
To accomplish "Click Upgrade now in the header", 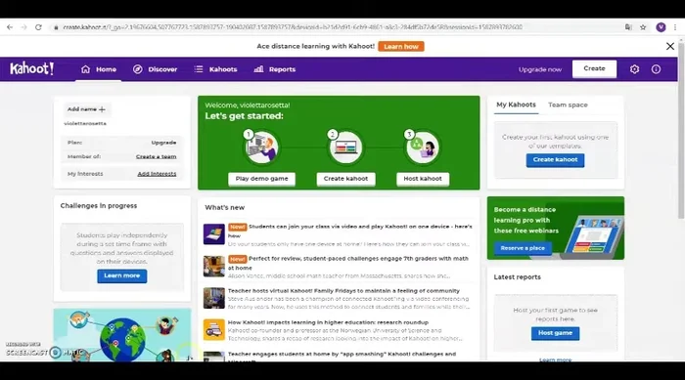I will [x=540, y=69].
